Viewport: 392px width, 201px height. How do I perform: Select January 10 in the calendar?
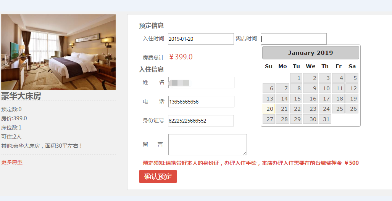[x=325, y=88]
